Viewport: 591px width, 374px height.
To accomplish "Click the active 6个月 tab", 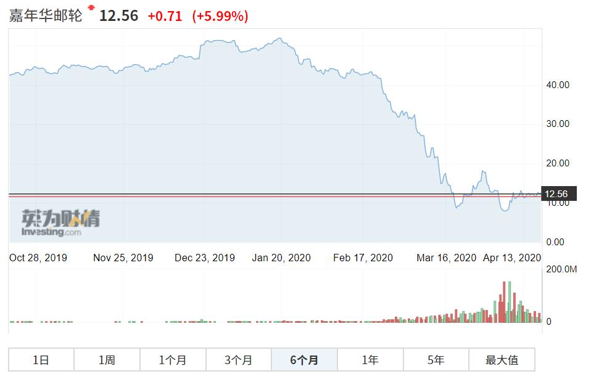I will pyautogui.click(x=304, y=360).
